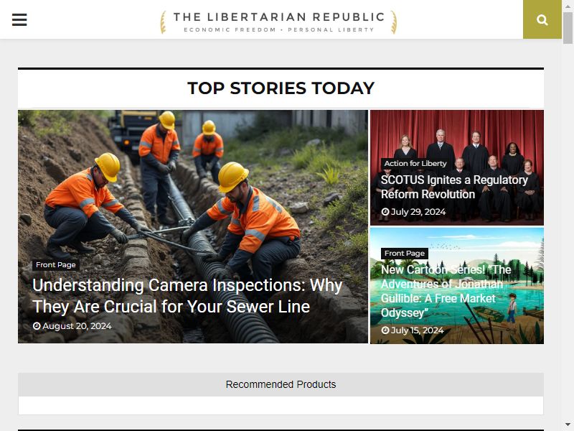The image size is (574, 431).
Task: Click The Libertarian Republic logo
Action: [278, 22]
